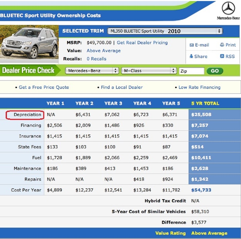Click the RSS link text
This screenshot has height=239, width=241.
point(230,56)
